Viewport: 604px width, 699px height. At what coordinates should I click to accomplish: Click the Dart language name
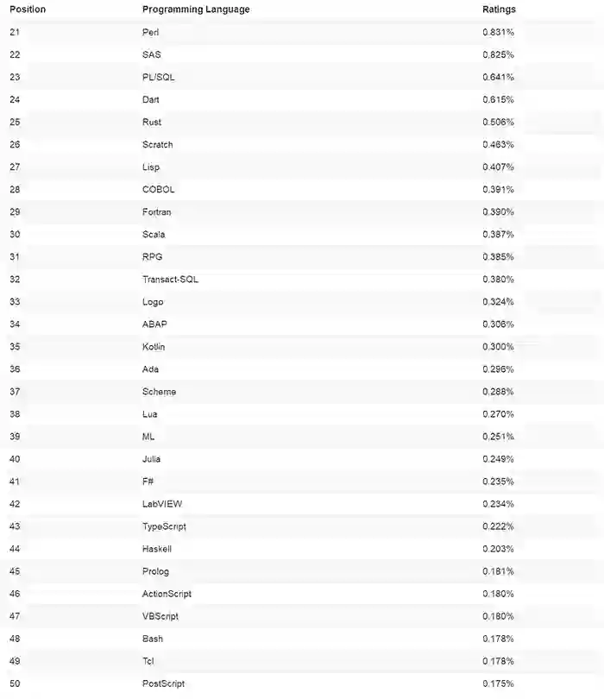[151, 99]
